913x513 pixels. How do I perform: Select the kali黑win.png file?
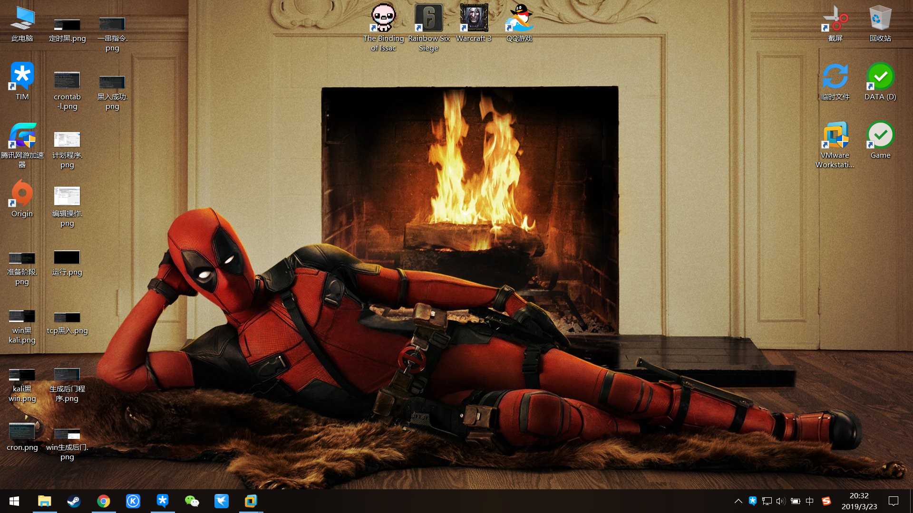coord(22,385)
